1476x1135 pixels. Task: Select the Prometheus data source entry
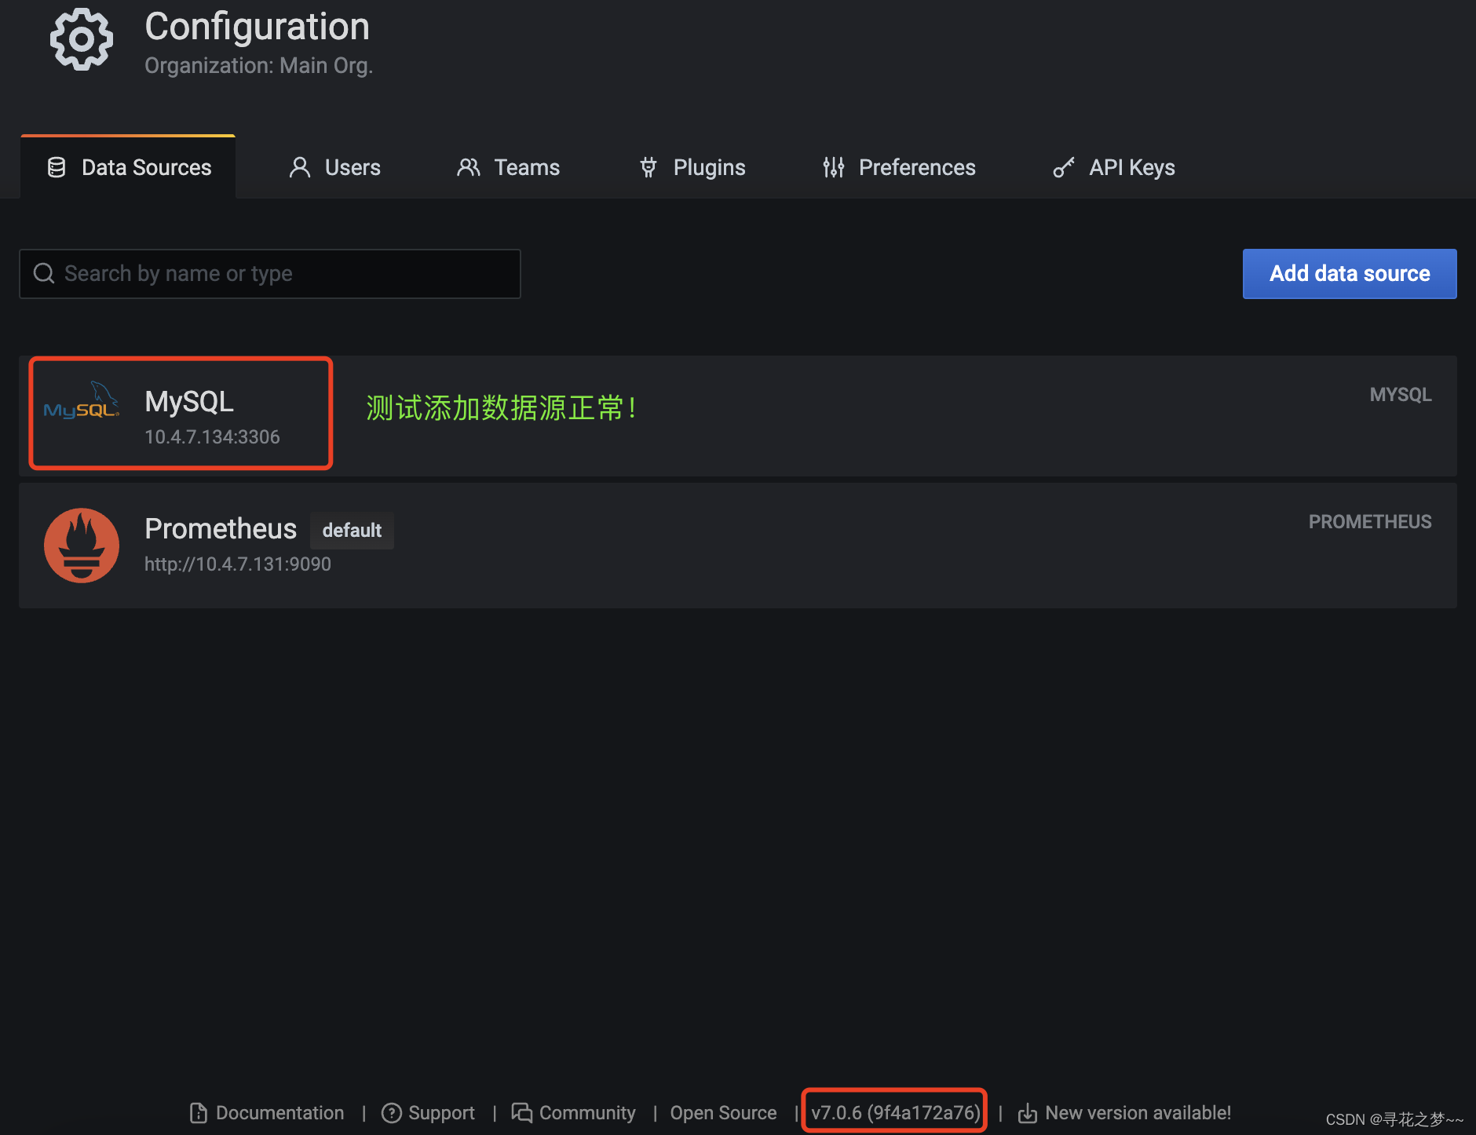220,528
